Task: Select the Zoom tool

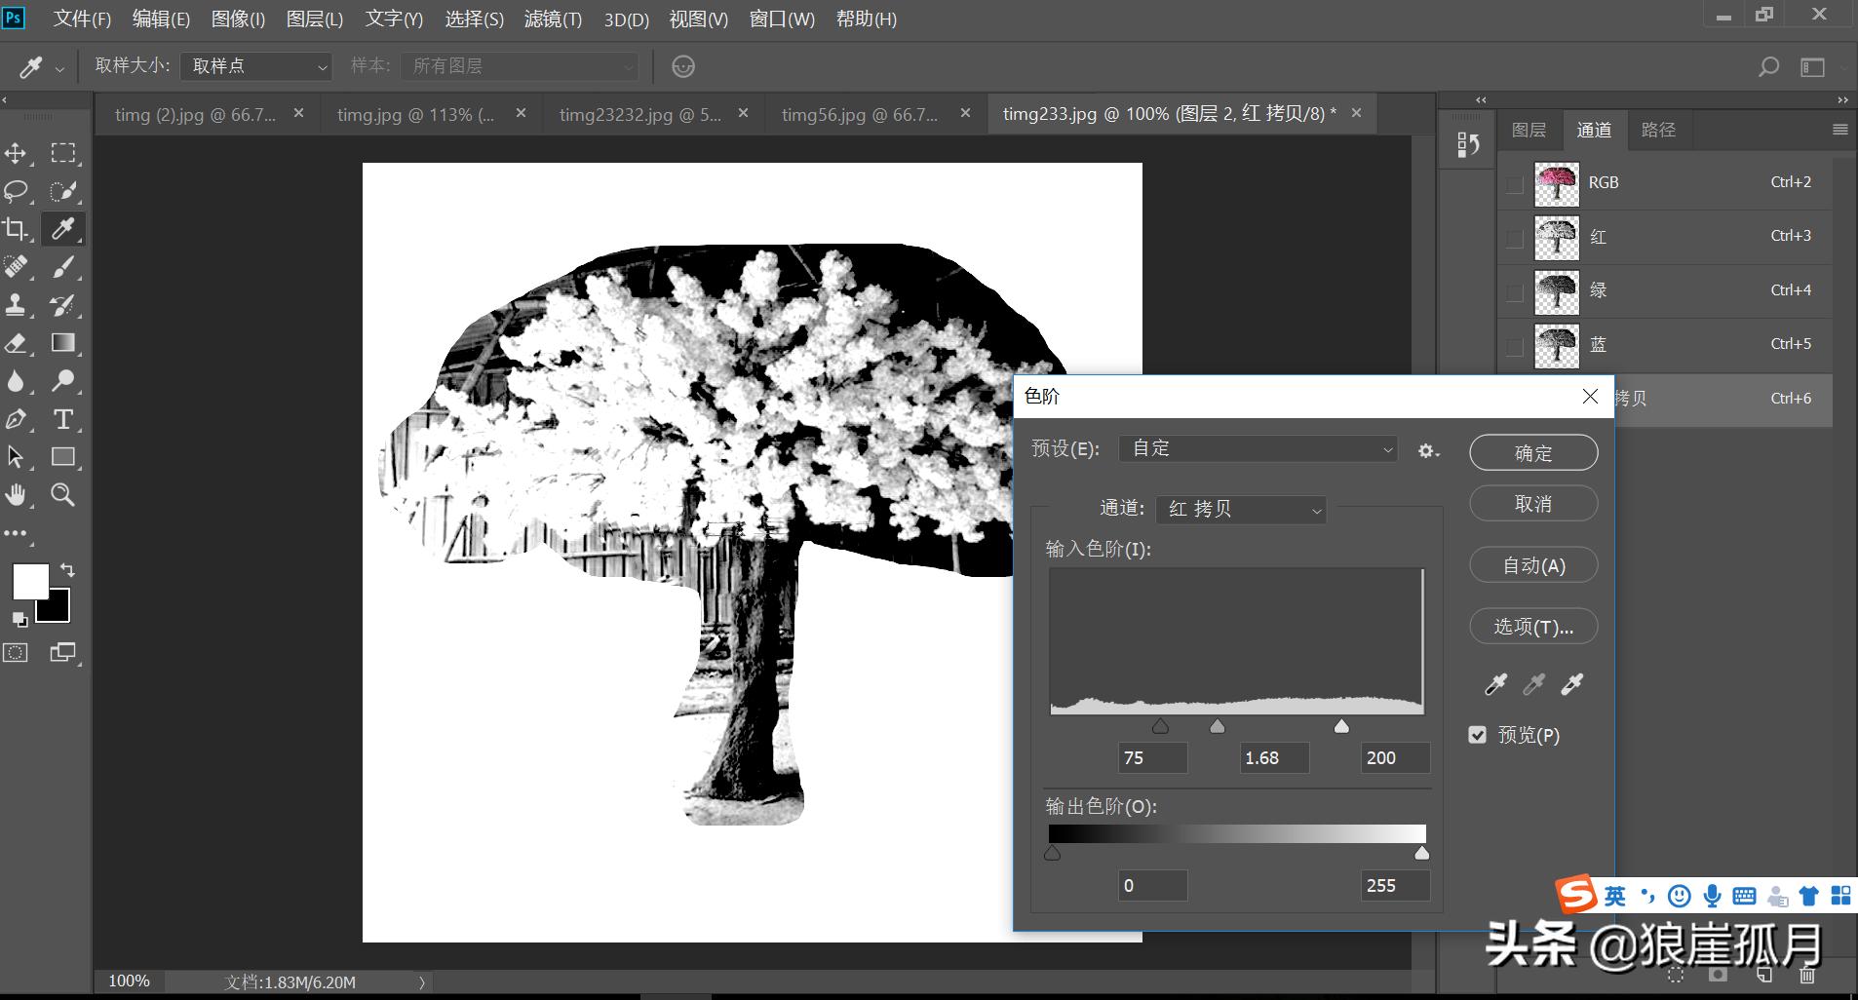Action: pyautogui.click(x=62, y=495)
